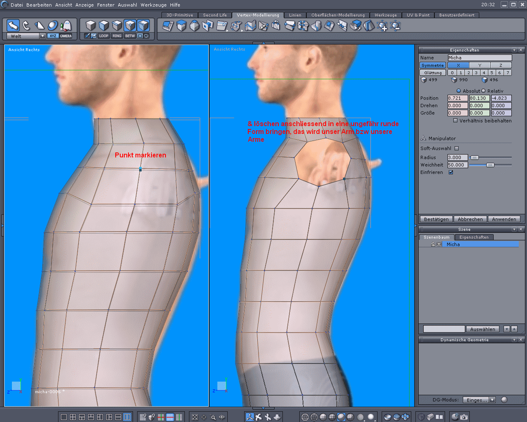Click the first Vertex-Modellierung tool icon

(168, 26)
